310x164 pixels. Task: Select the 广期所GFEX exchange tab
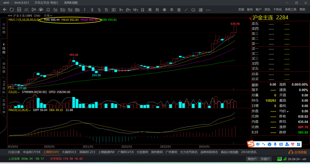[126, 152]
